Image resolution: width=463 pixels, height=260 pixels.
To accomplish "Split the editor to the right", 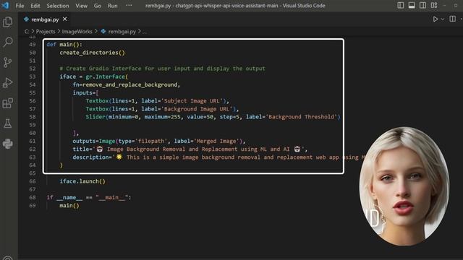I will [452, 19].
